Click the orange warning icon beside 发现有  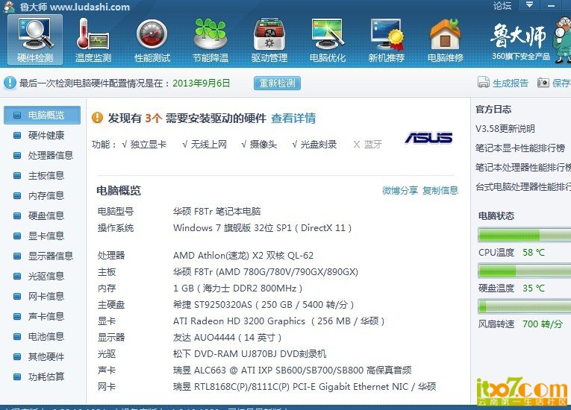(98, 118)
